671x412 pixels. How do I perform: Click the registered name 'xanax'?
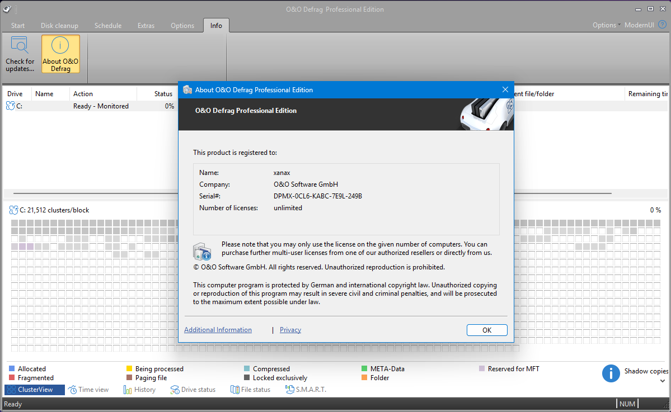coord(281,173)
